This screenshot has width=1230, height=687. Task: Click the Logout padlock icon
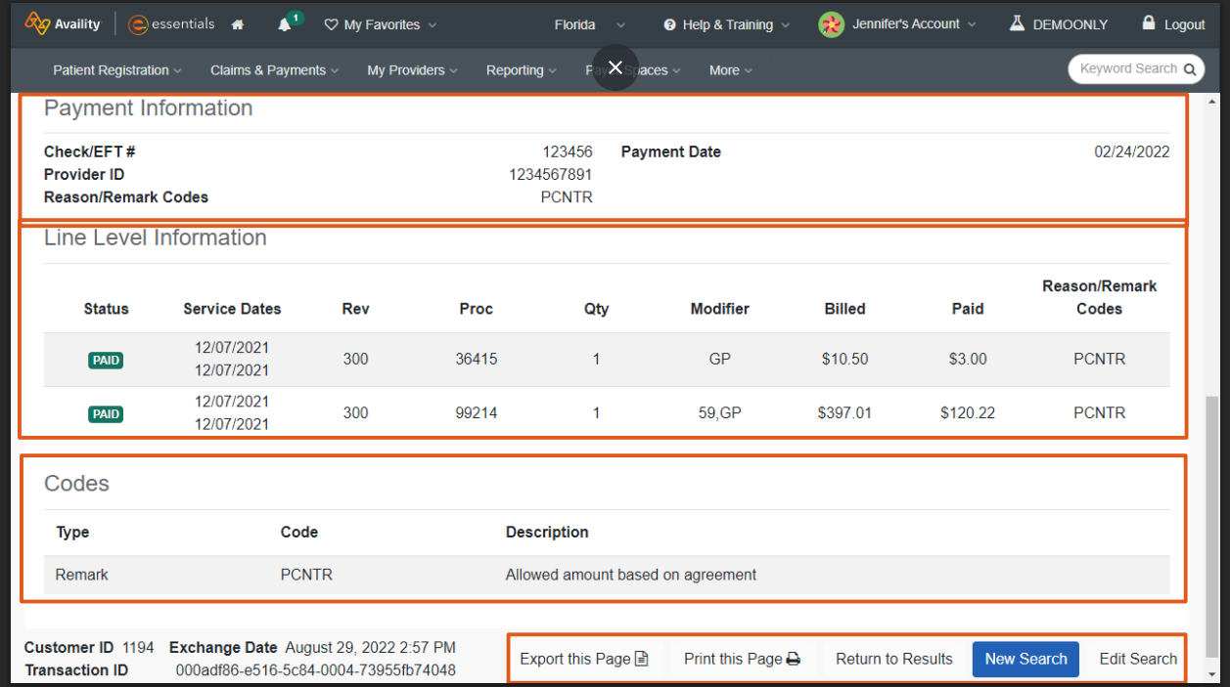(1151, 23)
